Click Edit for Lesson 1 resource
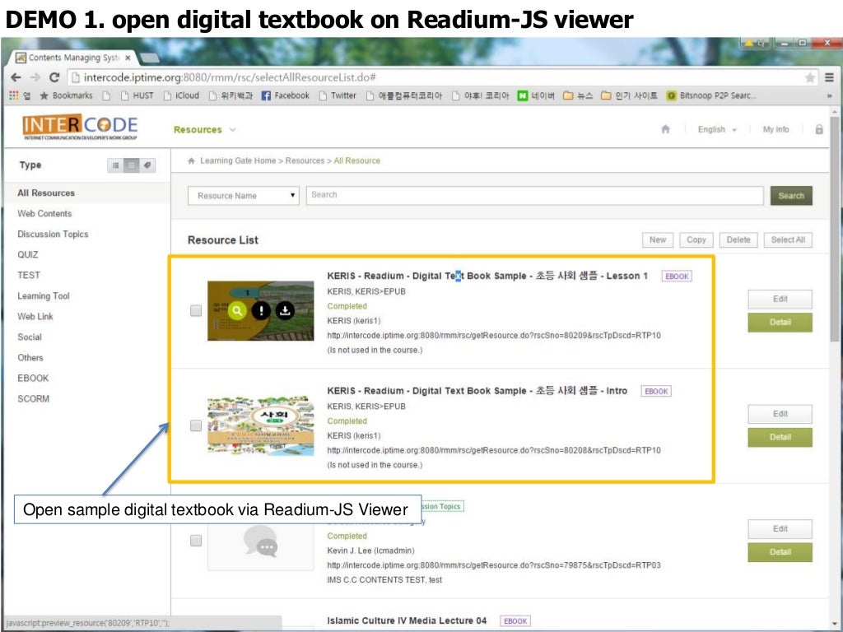This screenshot has height=632, width=843. (780, 299)
